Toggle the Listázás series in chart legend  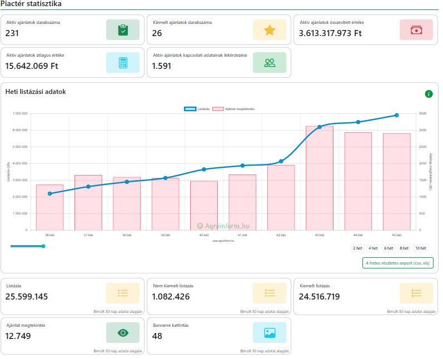(197, 109)
